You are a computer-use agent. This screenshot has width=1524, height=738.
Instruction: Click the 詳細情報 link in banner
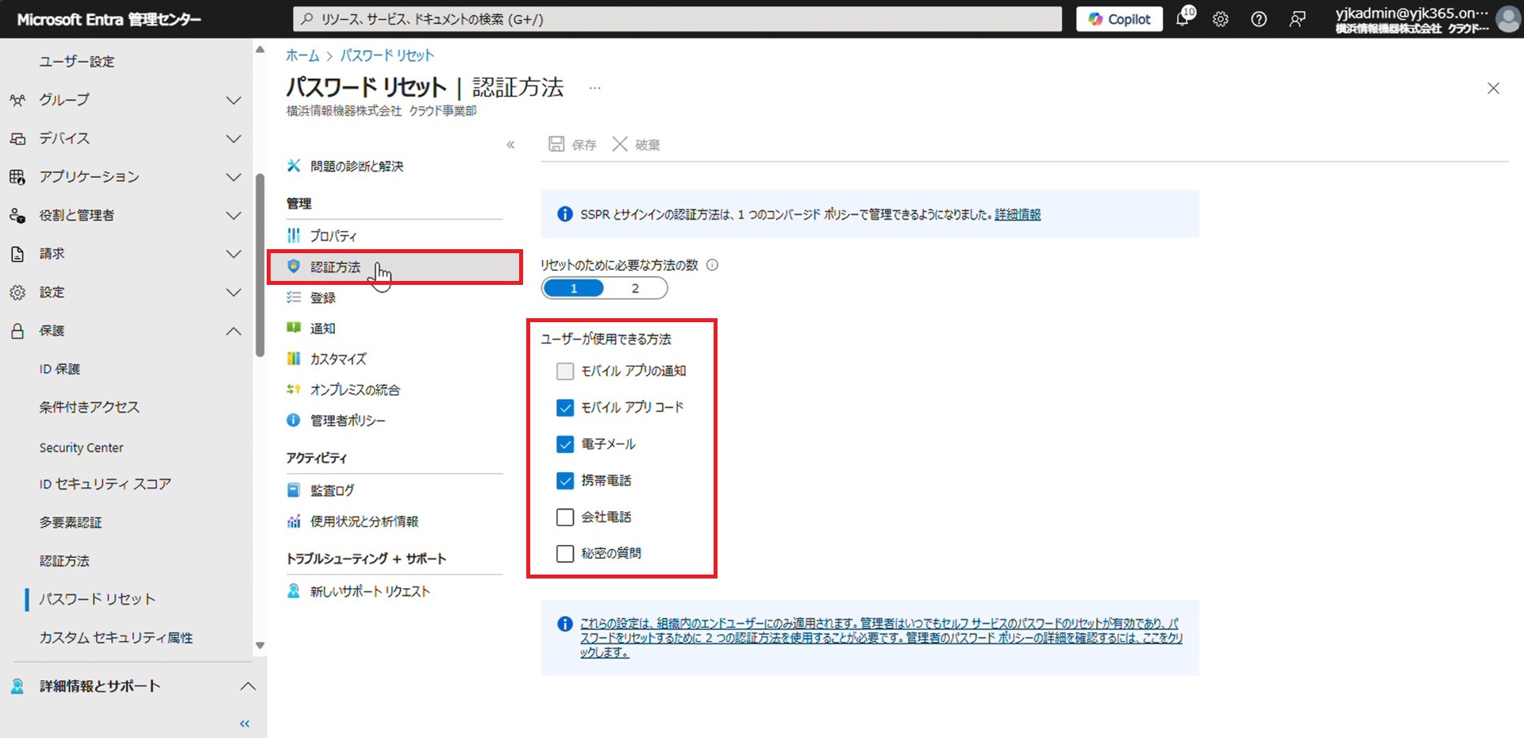pyautogui.click(x=1018, y=214)
